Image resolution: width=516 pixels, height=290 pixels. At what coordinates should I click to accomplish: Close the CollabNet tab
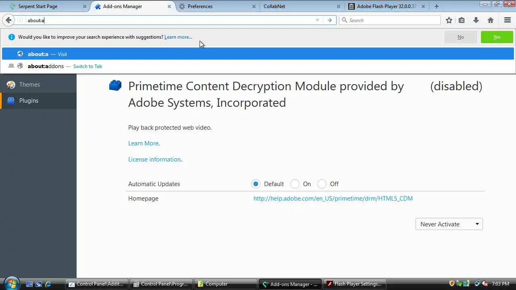[338, 6]
